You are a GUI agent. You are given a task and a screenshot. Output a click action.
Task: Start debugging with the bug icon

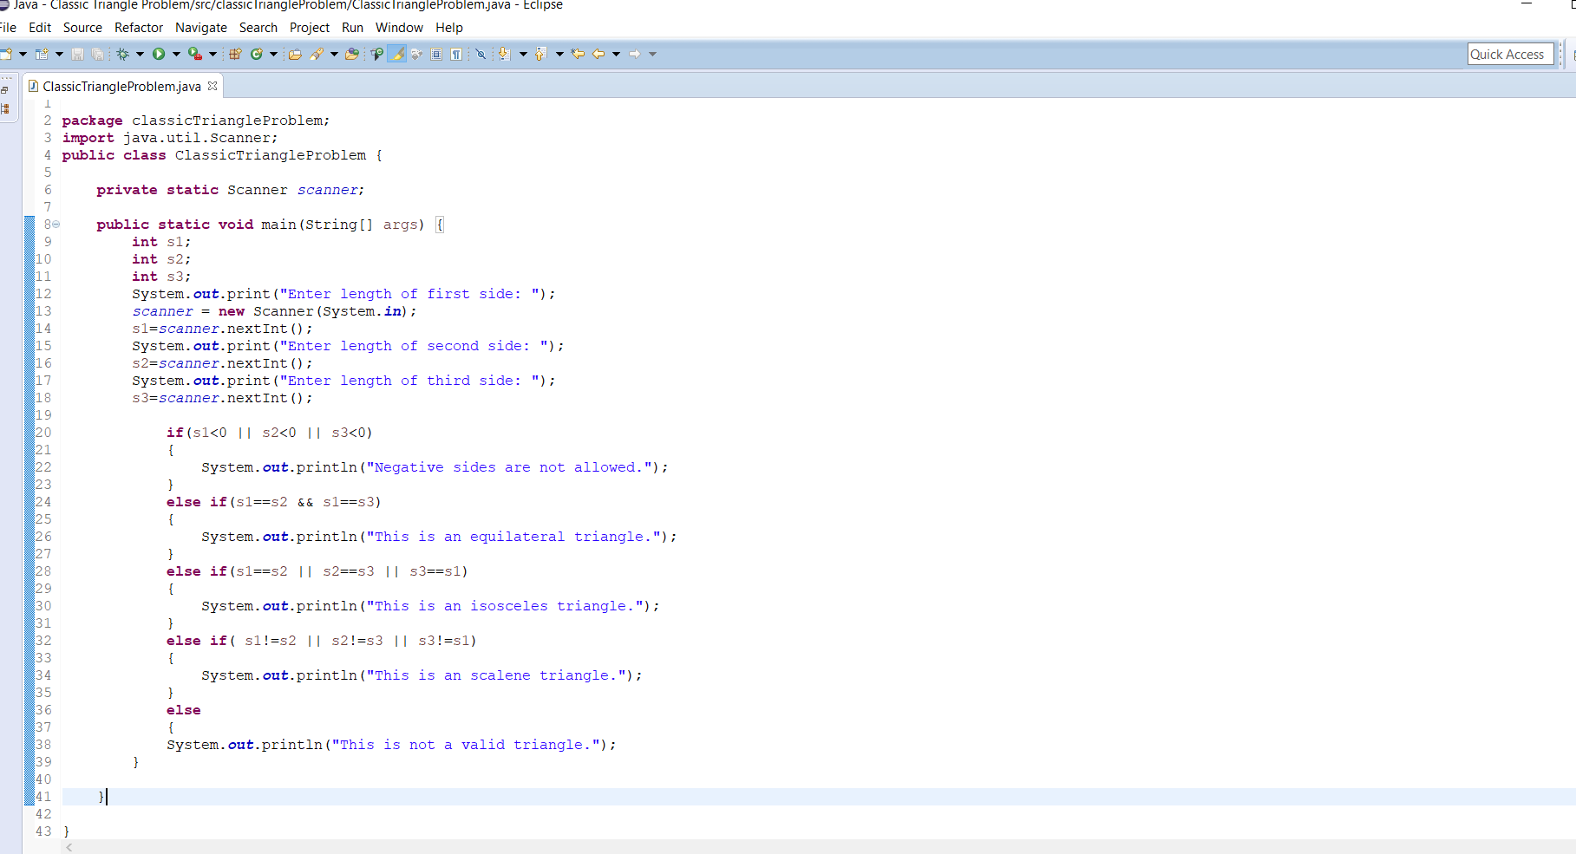pyautogui.click(x=123, y=54)
